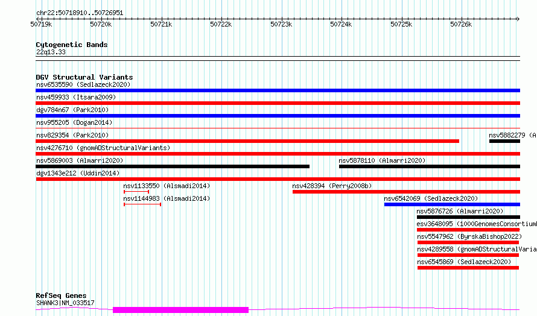
Task: Select the nsv5878110 (Almarri2020) label
Action: click(x=382, y=160)
